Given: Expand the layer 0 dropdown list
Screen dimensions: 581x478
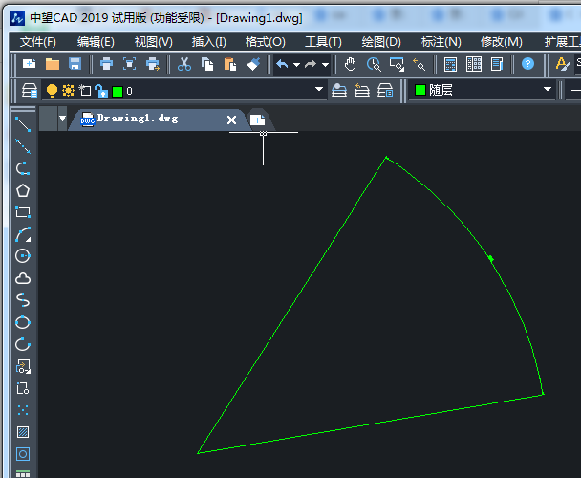Looking at the screenshot, I should coord(319,90).
